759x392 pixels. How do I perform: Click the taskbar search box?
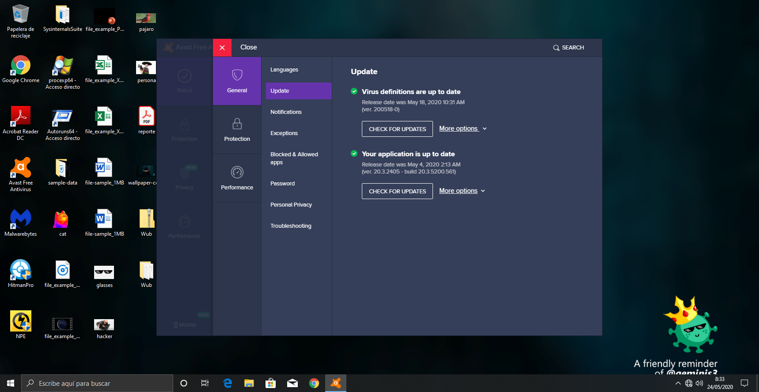tap(97, 383)
